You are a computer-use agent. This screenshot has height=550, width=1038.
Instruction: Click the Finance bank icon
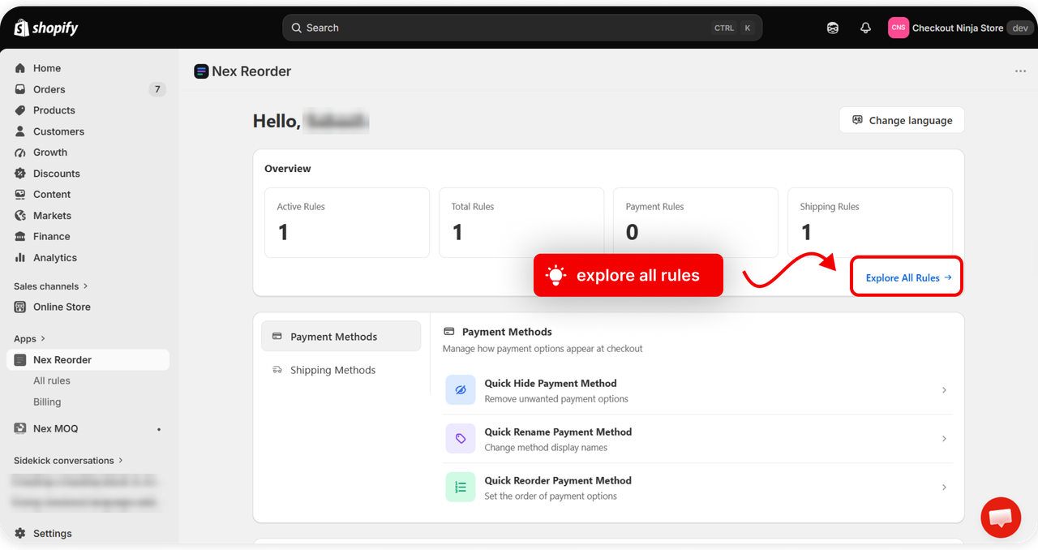coord(20,237)
